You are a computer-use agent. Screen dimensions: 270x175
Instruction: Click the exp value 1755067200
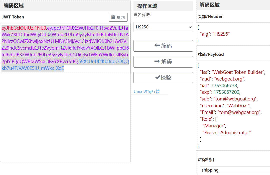(227, 92)
